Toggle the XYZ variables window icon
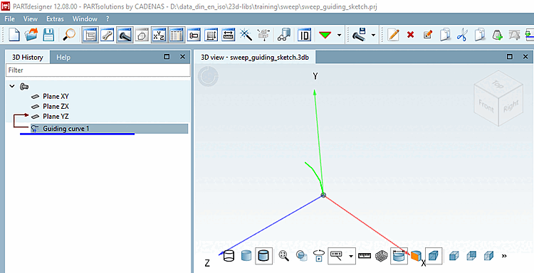Image resolution: width=534 pixels, height=273 pixels. point(159,35)
